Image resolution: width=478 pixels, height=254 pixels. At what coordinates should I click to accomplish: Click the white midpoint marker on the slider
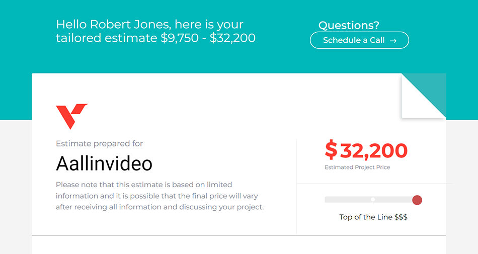click(x=373, y=200)
